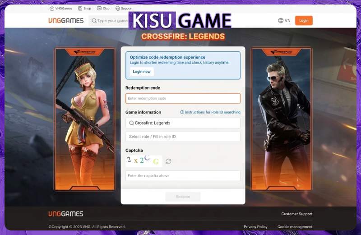Click the Game information label
The width and height of the screenshot is (361, 235).
[x=143, y=113]
